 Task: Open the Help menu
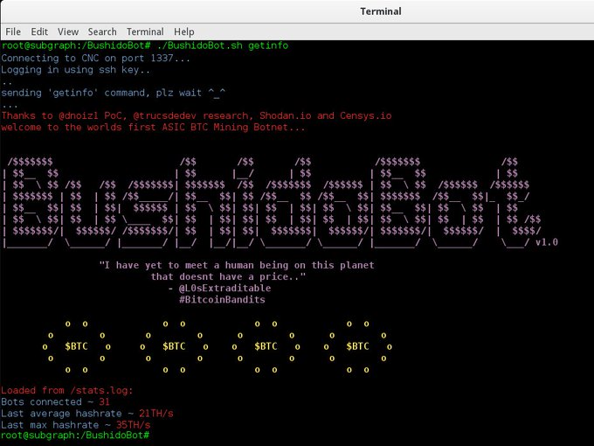(x=184, y=31)
